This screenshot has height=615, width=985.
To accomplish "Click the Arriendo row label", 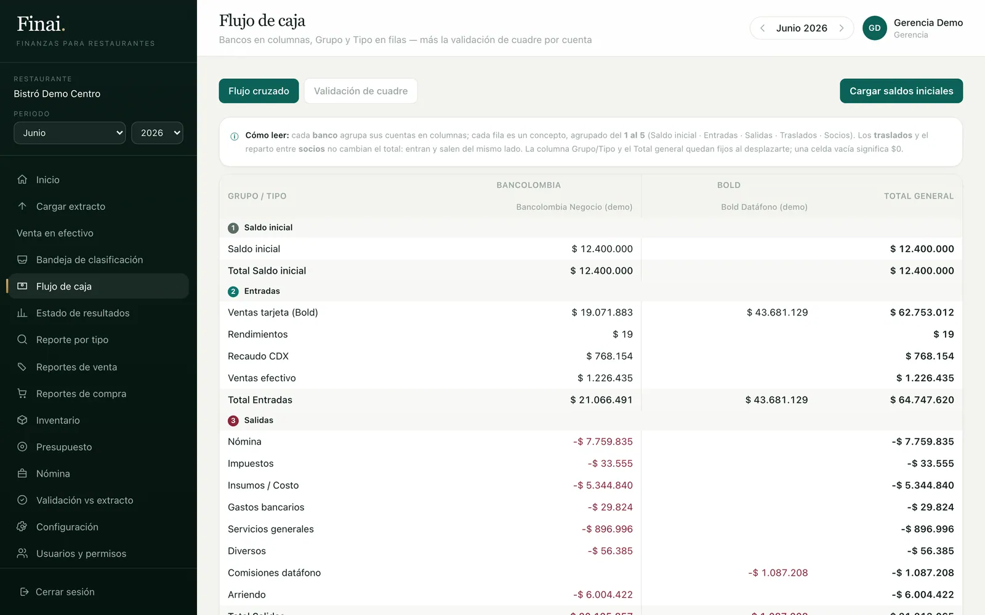I will (247, 595).
